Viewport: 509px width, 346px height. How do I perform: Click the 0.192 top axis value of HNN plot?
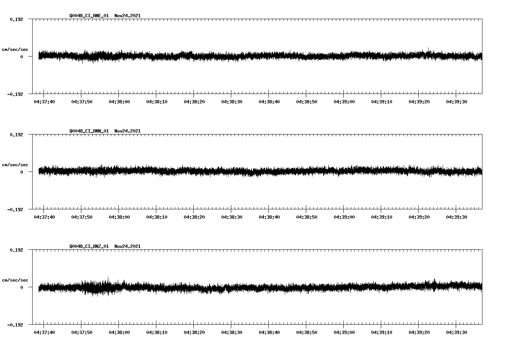coord(16,134)
